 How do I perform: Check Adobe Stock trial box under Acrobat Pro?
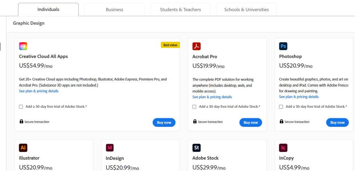[194, 107]
